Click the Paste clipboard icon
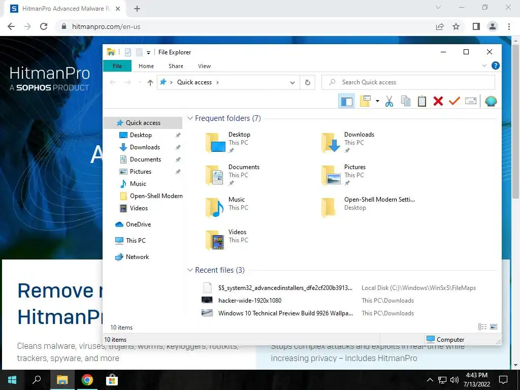Image resolution: width=520 pixels, height=390 pixels. pyautogui.click(x=422, y=101)
